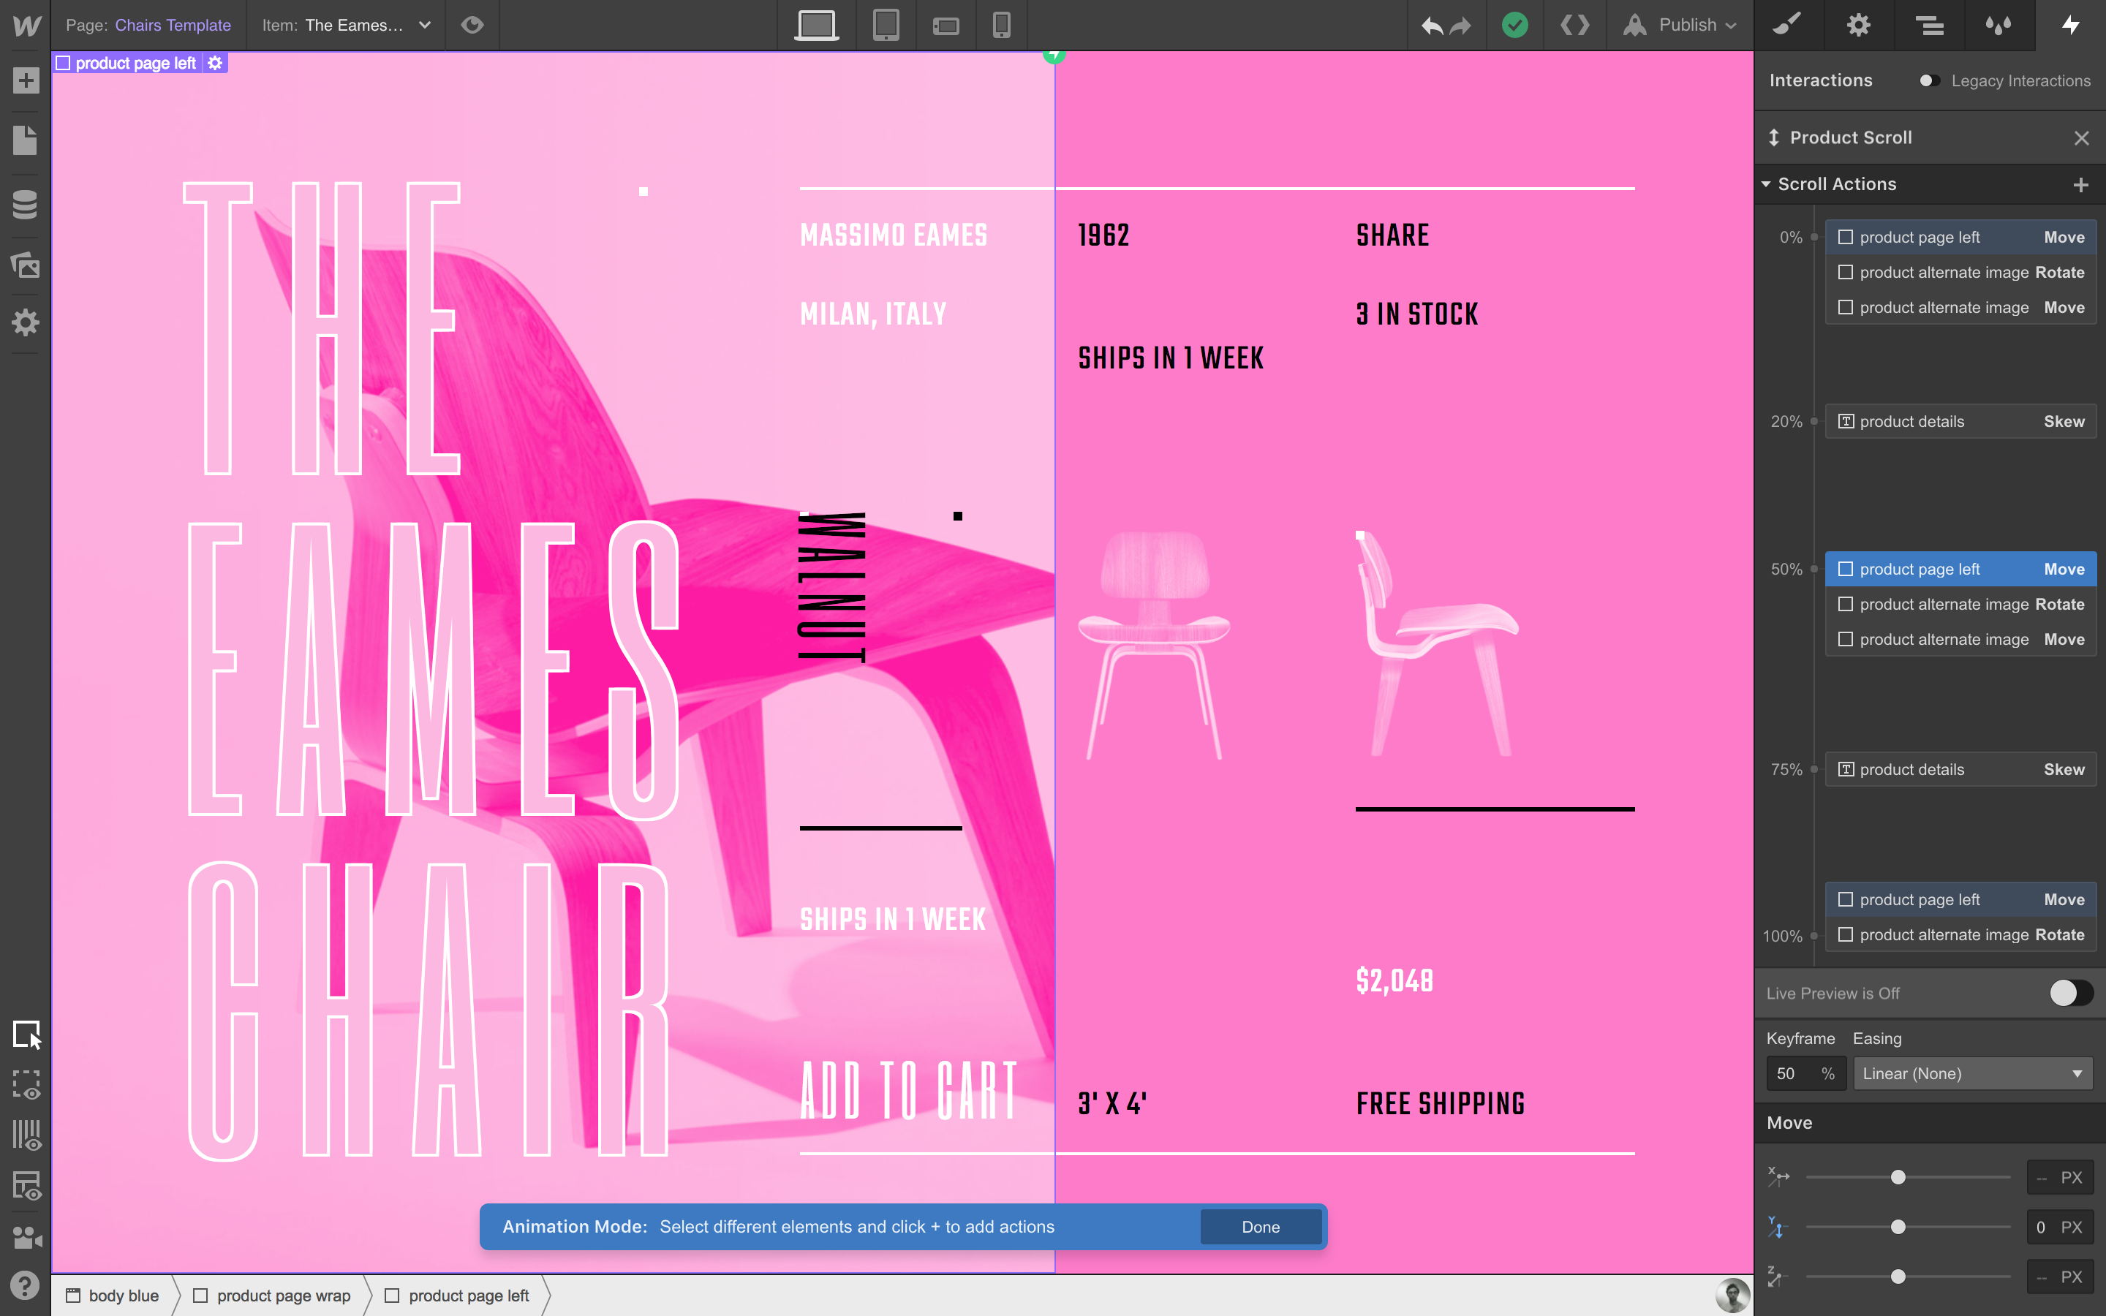Open the export code icon
The height and width of the screenshot is (1316, 2106).
pyautogui.click(x=1575, y=26)
